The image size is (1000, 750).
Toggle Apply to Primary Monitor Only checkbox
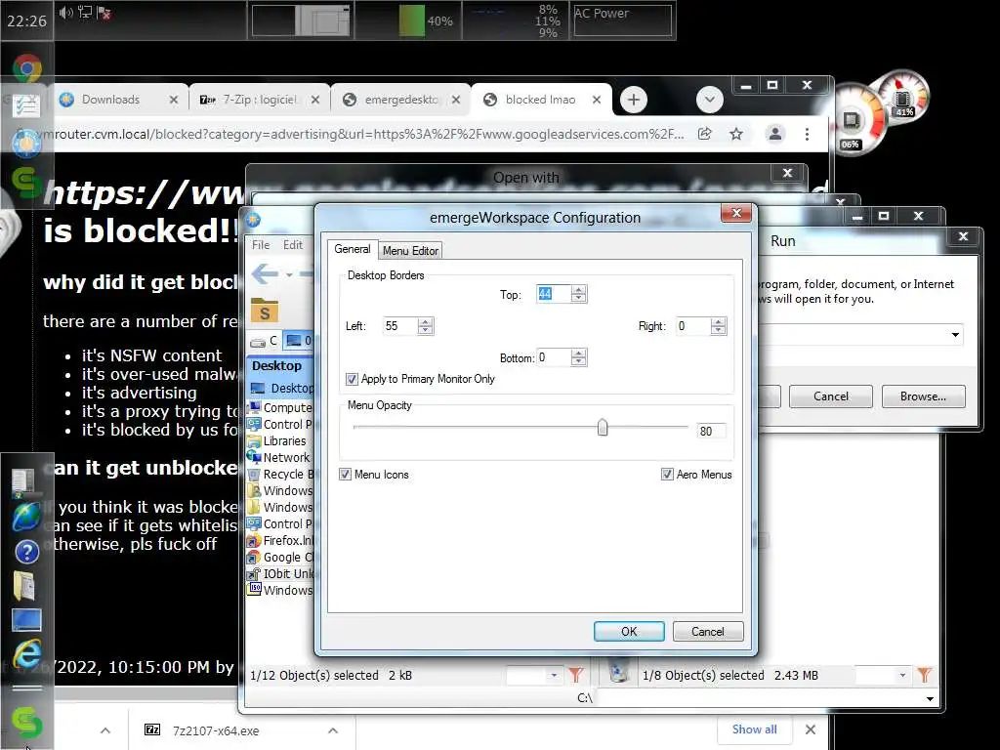coord(352,379)
